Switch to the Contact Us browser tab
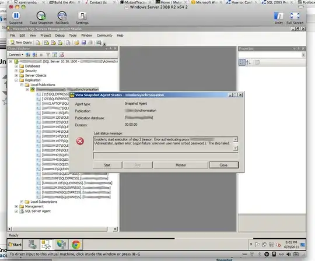 [x=98, y=2]
